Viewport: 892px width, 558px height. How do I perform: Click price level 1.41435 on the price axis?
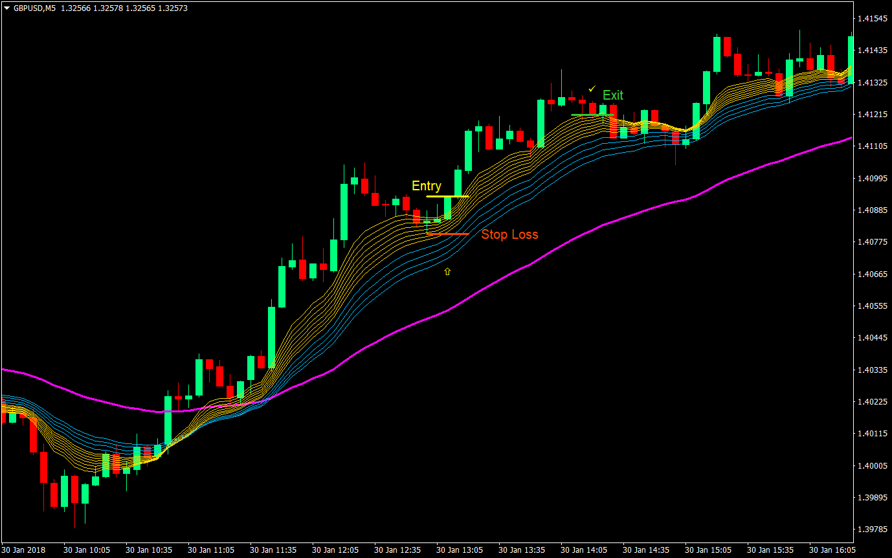(872, 50)
